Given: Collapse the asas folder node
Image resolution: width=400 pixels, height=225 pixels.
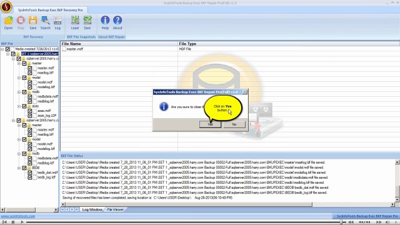Looking at the screenshot, I should tap(19, 106).
